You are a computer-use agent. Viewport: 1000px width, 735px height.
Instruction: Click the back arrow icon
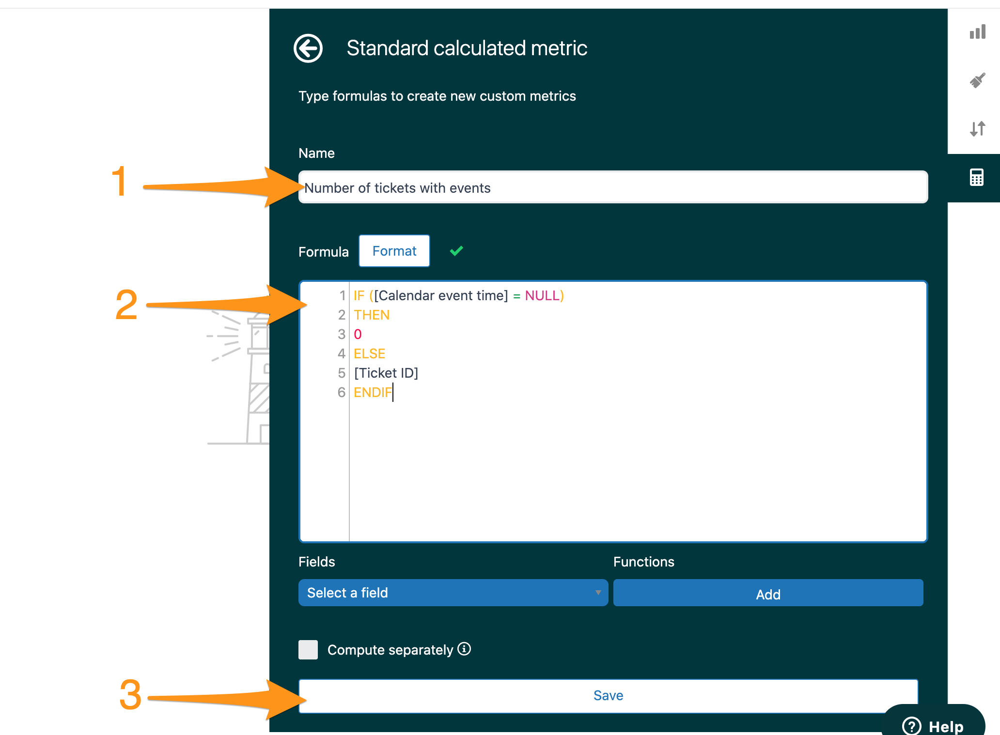[308, 48]
